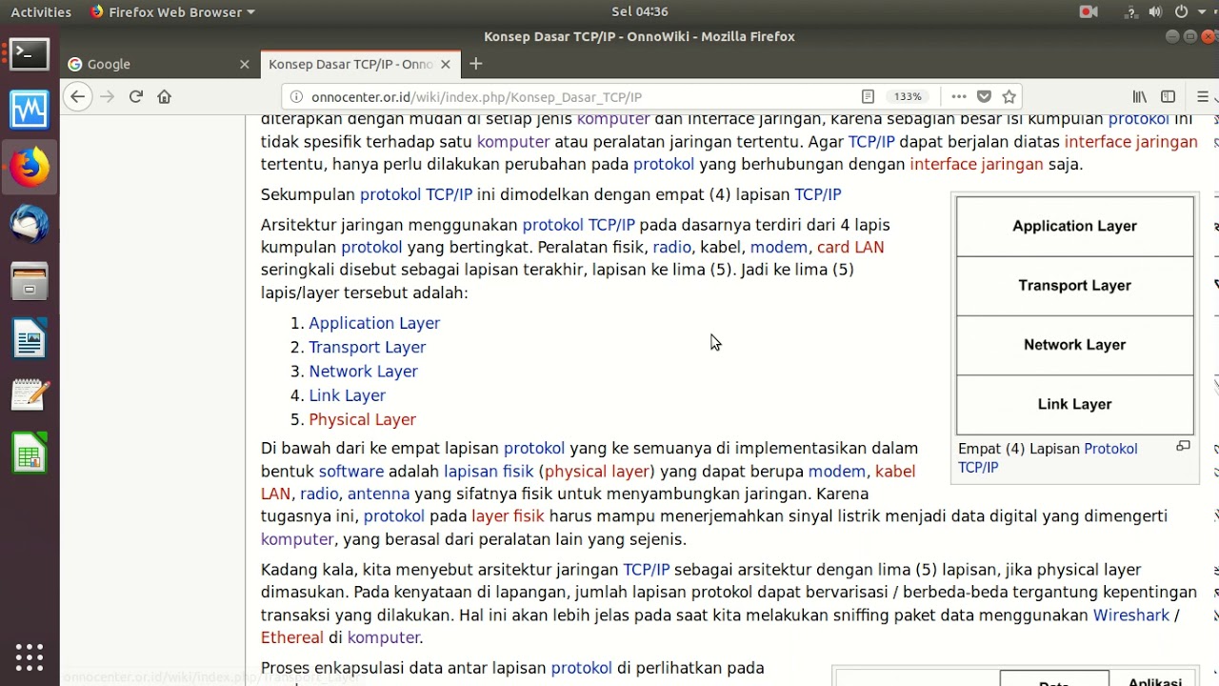
Task: Open the clock Sel 04:36 calendar
Action: pos(639,11)
